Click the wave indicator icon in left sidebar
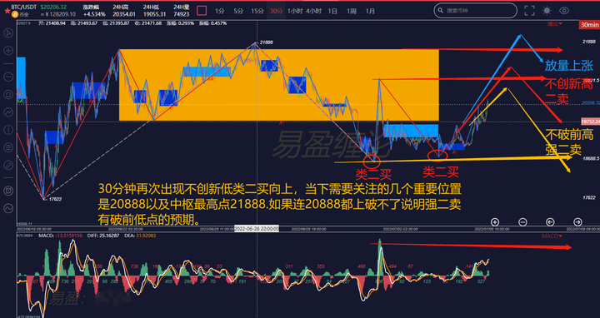This screenshot has width=600, height=318. coord(8,208)
